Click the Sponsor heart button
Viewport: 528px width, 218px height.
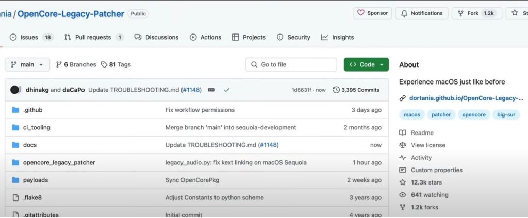(x=372, y=13)
